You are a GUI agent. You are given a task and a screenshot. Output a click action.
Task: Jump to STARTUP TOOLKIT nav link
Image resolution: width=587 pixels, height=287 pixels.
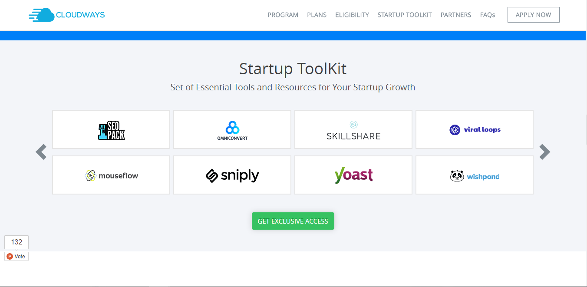pos(405,15)
